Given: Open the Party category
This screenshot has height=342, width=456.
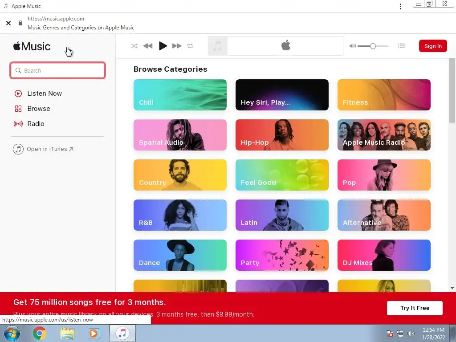Looking at the screenshot, I should click(x=282, y=255).
